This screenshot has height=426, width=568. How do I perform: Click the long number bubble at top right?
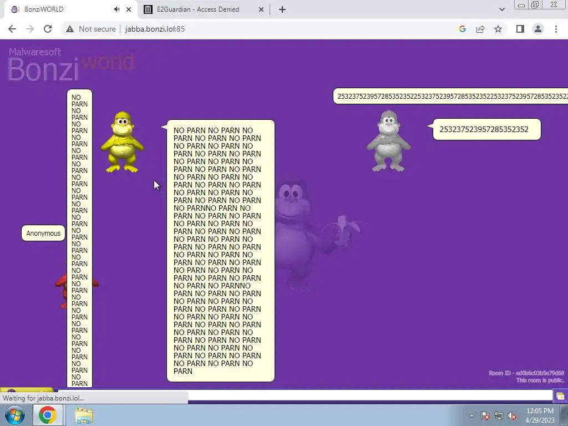[450, 96]
